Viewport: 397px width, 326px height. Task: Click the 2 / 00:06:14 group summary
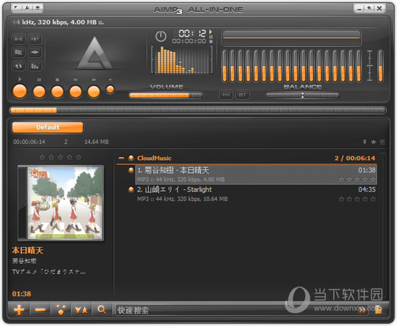point(355,158)
